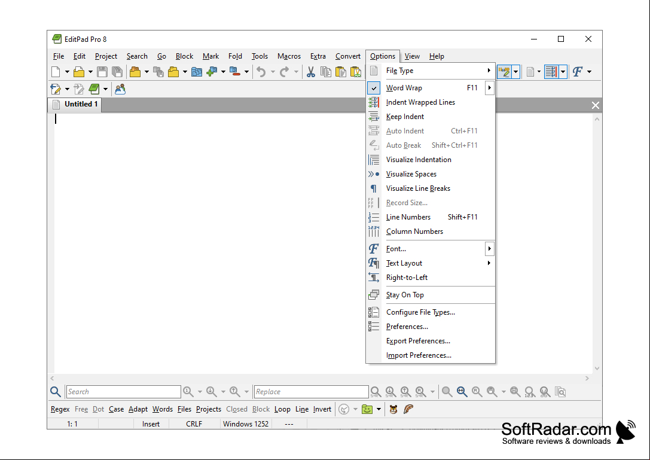Click the Add to Project green plus icon
Image resolution: width=650 pixels, height=460 pixels.
[212, 72]
